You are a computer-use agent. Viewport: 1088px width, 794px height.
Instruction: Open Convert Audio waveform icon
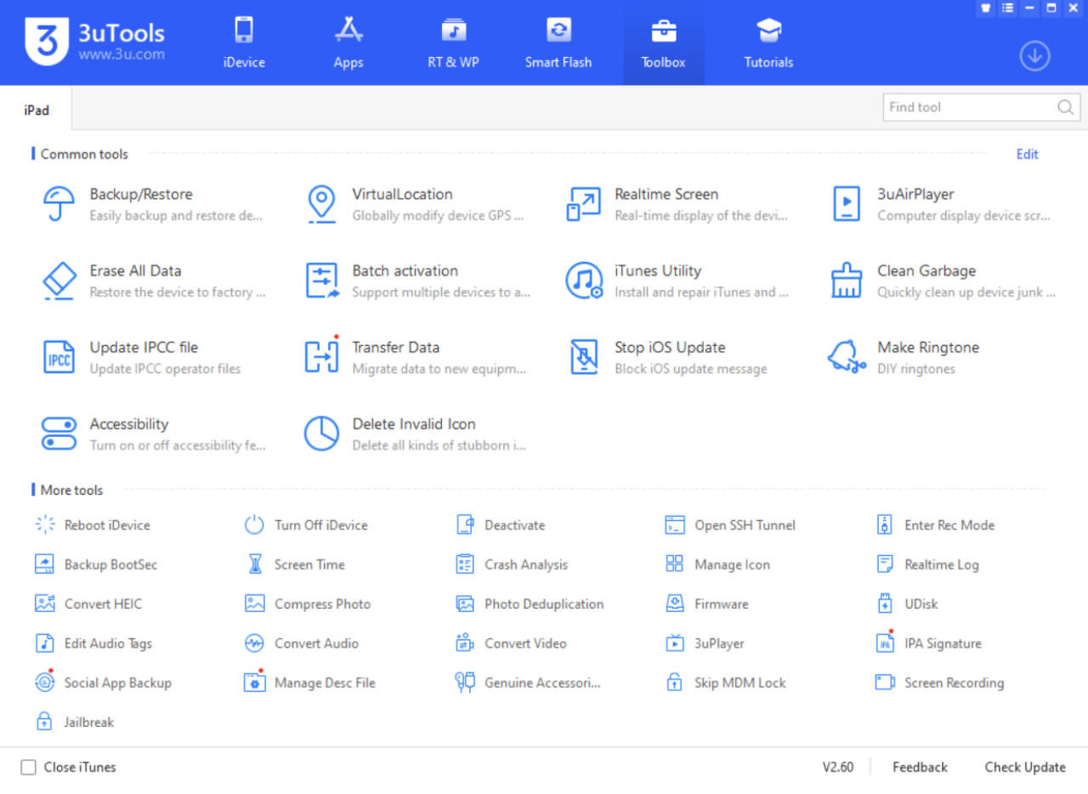click(x=255, y=643)
